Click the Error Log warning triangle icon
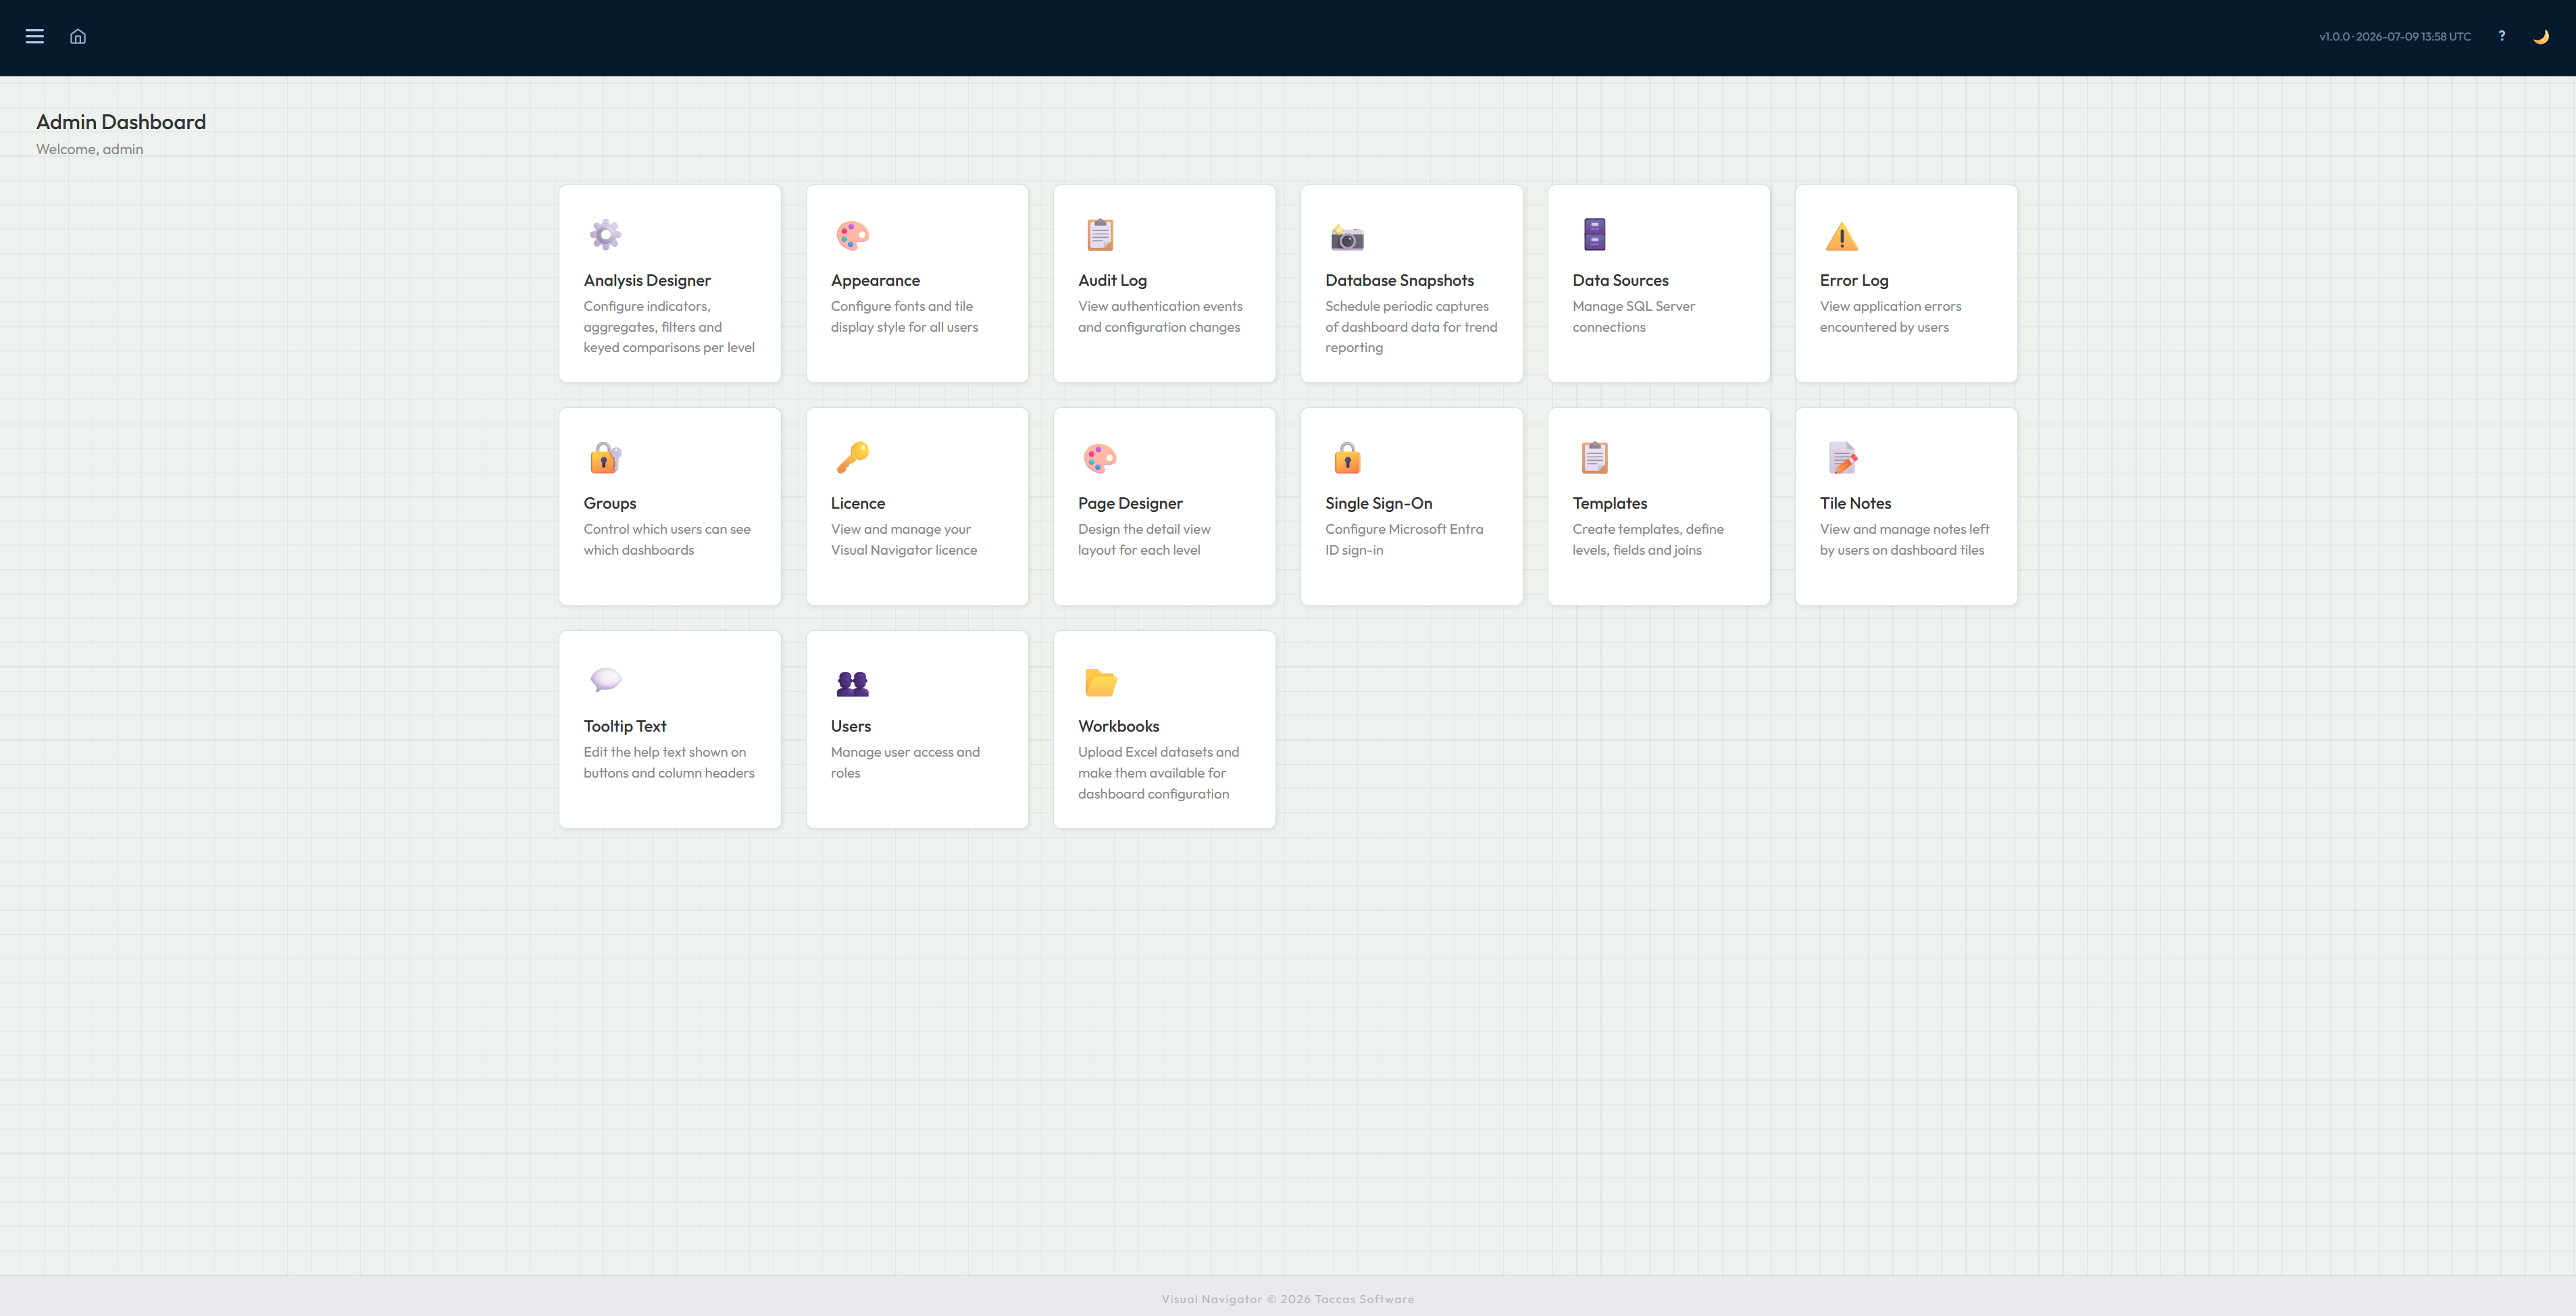Viewport: 2576px width, 1316px height. click(1841, 236)
